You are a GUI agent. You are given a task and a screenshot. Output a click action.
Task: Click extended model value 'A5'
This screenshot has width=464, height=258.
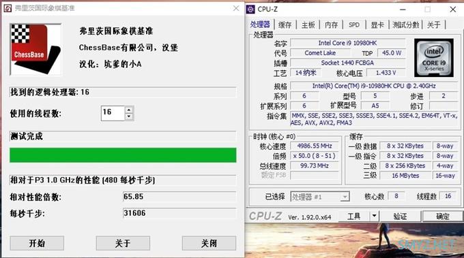pyautogui.click(x=375, y=106)
